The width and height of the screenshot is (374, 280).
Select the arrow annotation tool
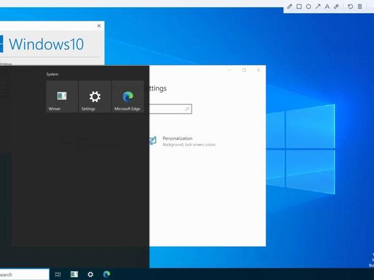pyautogui.click(x=318, y=7)
